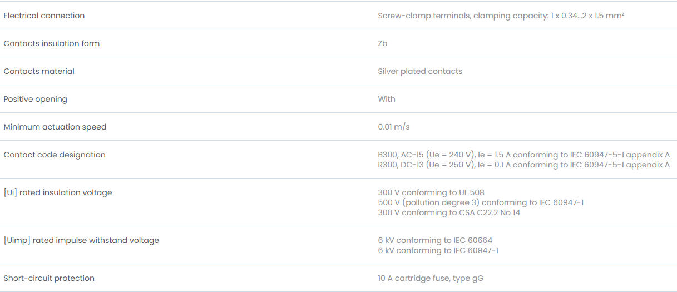This screenshot has height=292, width=677.
Task: Click the Contacts insulation form label
Action: [52, 43]
